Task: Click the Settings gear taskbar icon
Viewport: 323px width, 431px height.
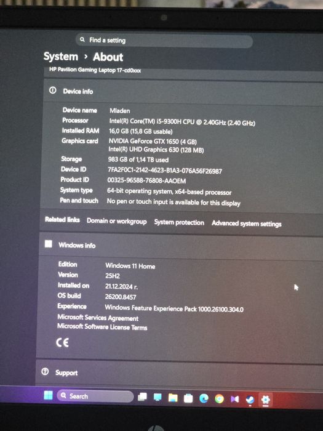Action: pyautogui.click(x=265, y=400)
